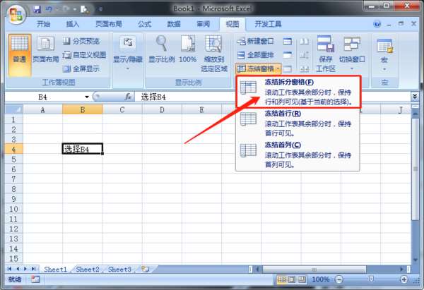This screenshot has width=424, height=290.
Task: Click vertical scrollbar down arrow
Action: 416,260
